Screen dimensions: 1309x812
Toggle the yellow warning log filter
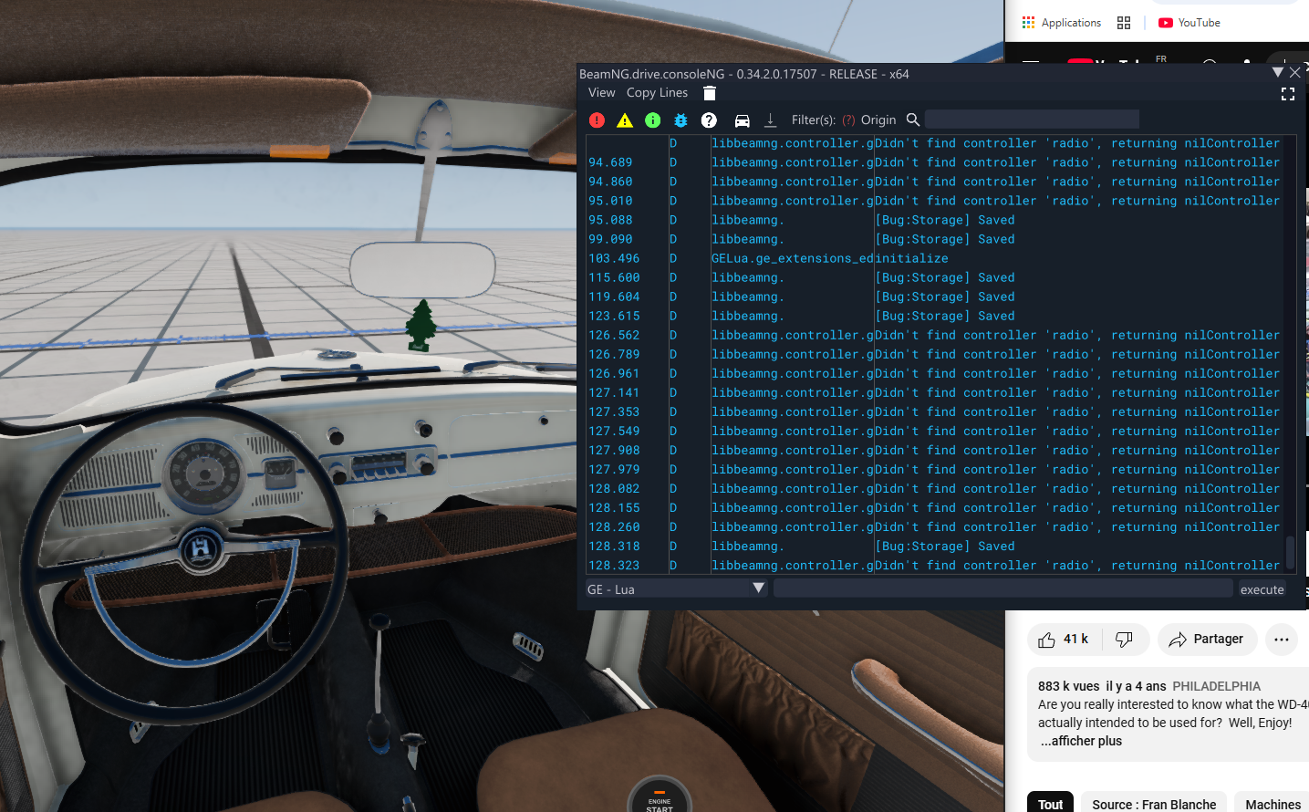coord(625,120)
